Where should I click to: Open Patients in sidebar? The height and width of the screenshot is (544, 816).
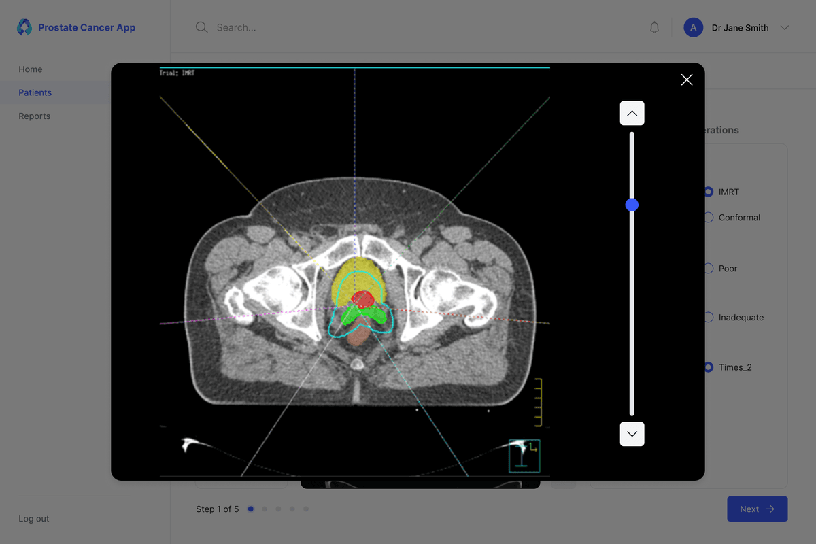[x=35, y=92]
